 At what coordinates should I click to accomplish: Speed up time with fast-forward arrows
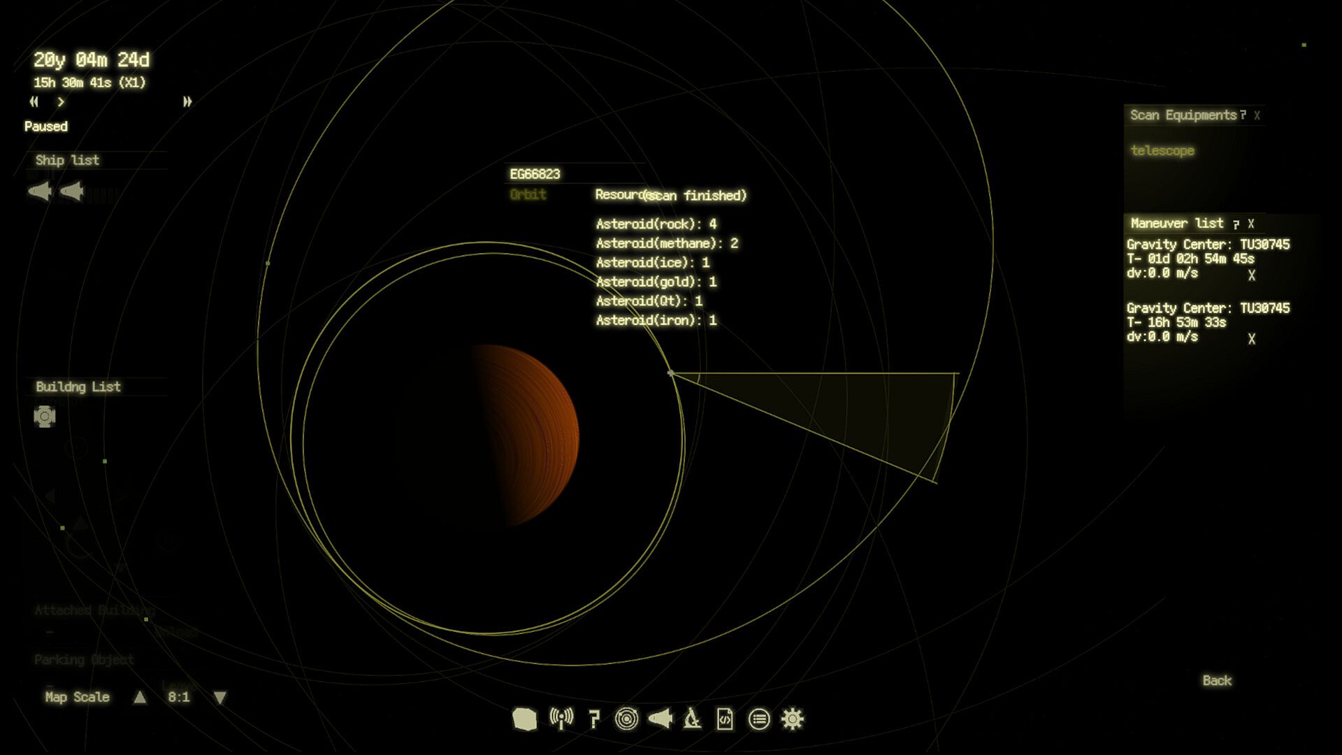(x=187, y=102)
